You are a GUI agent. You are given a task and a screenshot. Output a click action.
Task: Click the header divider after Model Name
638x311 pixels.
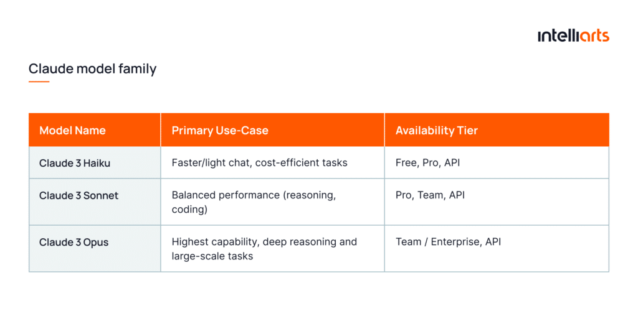pos(161,130)
